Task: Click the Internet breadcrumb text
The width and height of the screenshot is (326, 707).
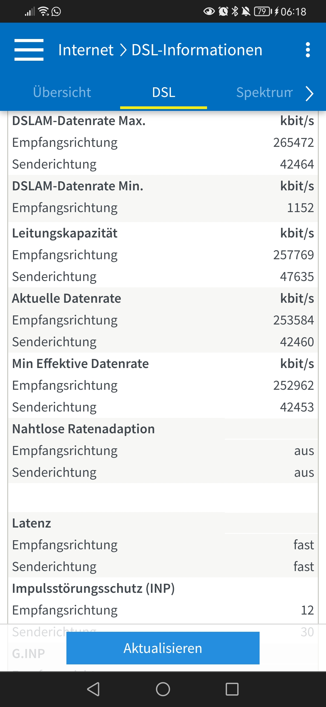Action: [x=86, y=50]
